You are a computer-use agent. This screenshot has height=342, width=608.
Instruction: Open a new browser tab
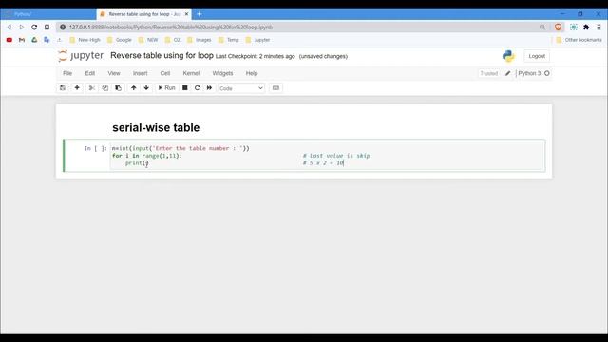click(199, 14)
